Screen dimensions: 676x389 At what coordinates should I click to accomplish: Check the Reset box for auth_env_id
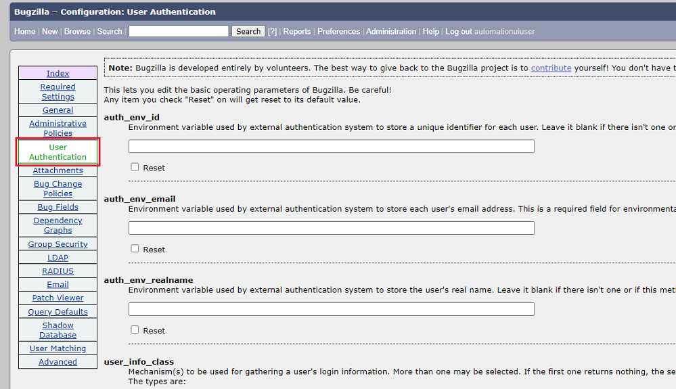135,167
